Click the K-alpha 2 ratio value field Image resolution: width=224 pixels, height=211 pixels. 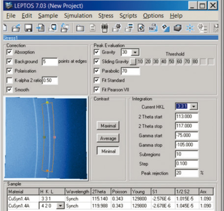click(50, 80)
